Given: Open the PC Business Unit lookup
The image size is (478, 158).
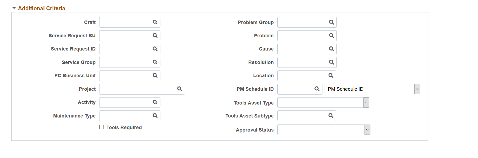Looking at the screenshot, I should coord(155,76).
